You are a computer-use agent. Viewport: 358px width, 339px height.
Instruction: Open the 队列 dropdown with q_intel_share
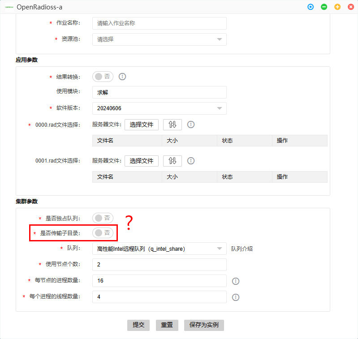tap(160, 249)
